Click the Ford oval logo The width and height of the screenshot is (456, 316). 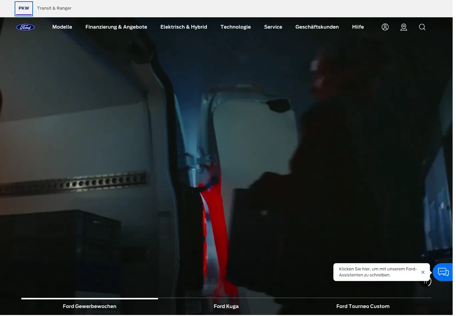pyautogui.click(x=25, y=27)
